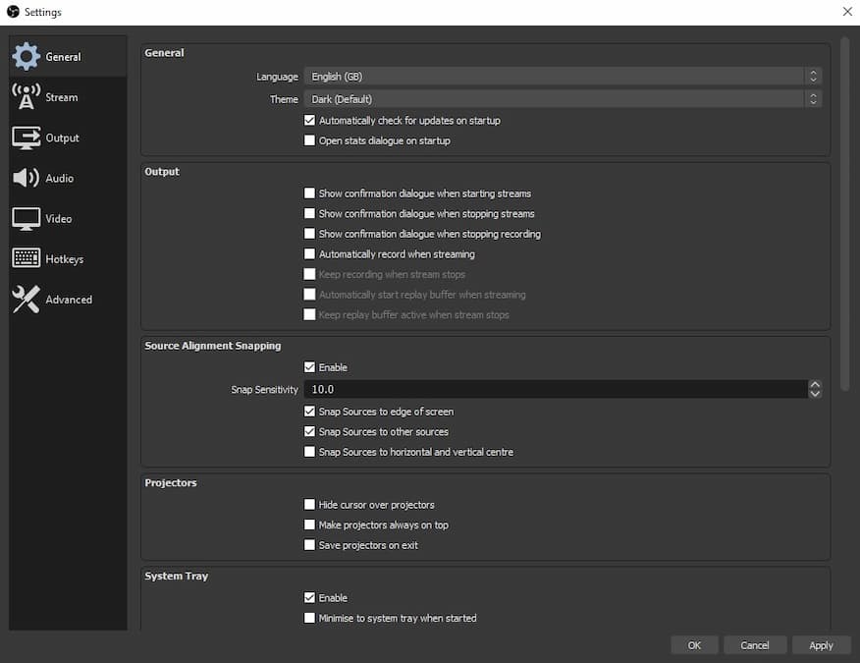
Task: Untick Source Alignment Snapping Enable checkbox
Action: coord(309,367)
